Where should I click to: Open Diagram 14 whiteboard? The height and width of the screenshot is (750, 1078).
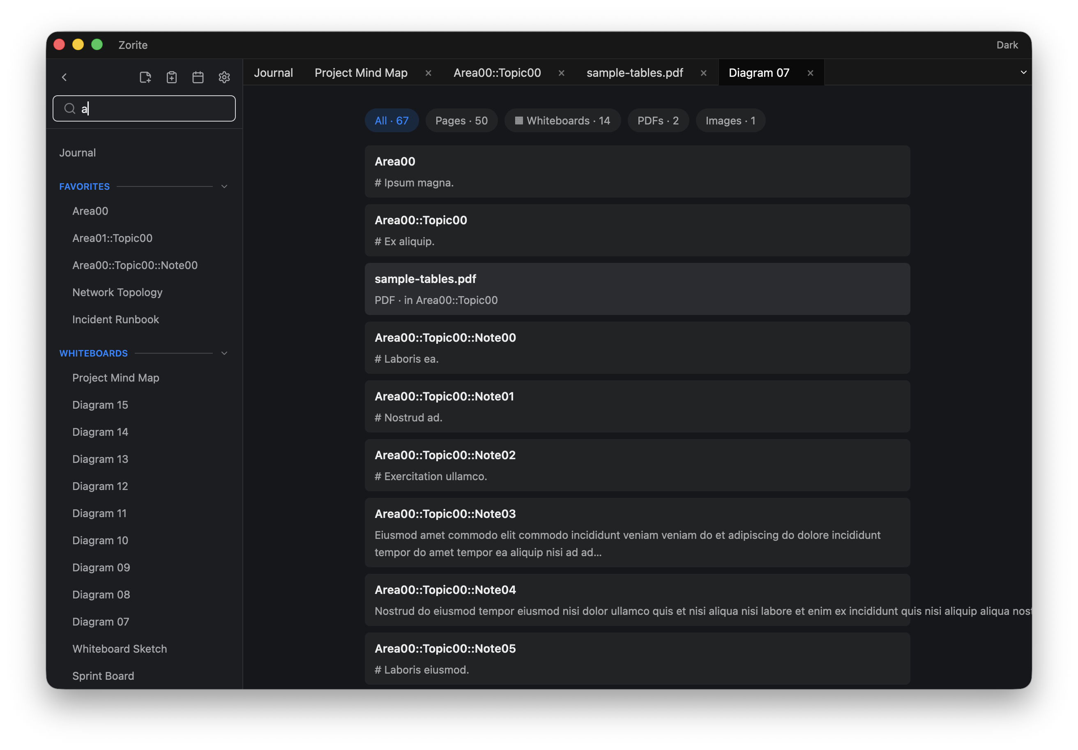tap(100, 432)
